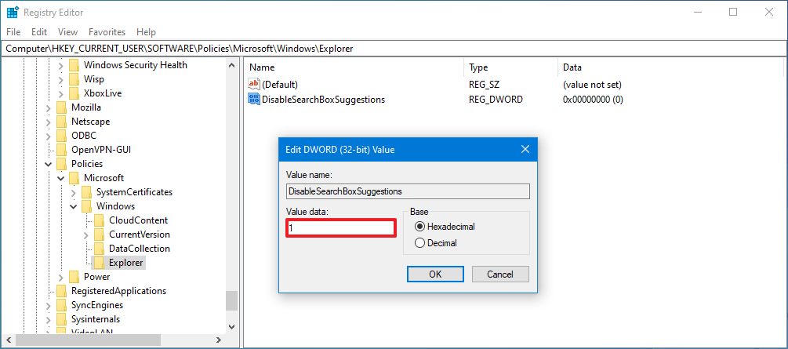Click the Sysinternals folder icon

[62, 319]
